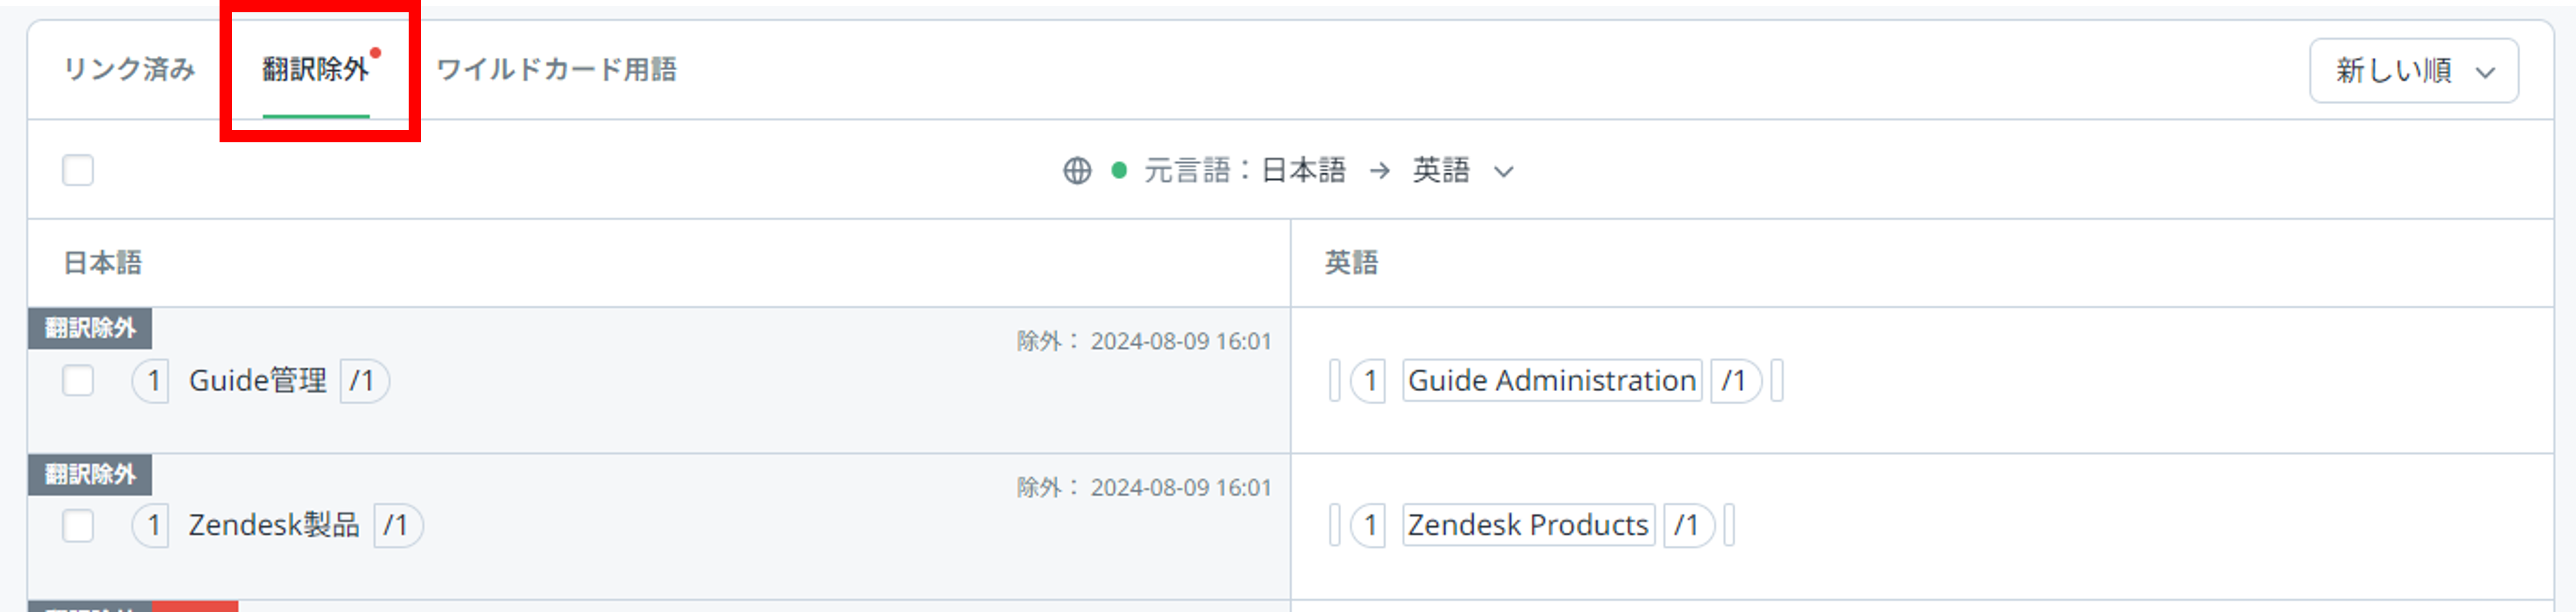Open the ワイルドカード用語 tab
The image size is (2576, 612).
point(556,69)
